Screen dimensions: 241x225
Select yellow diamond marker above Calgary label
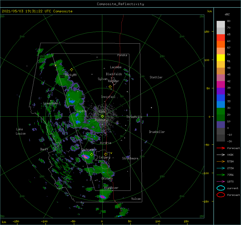point(106,154)
